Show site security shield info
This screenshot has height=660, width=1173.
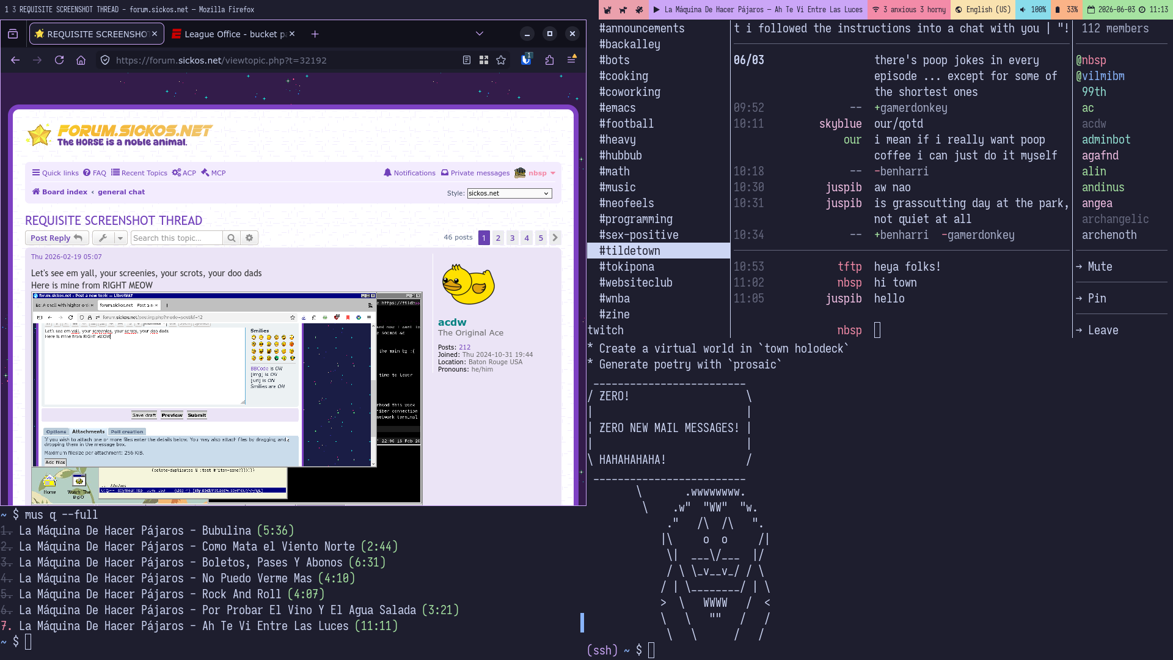(x=105, y=60)
